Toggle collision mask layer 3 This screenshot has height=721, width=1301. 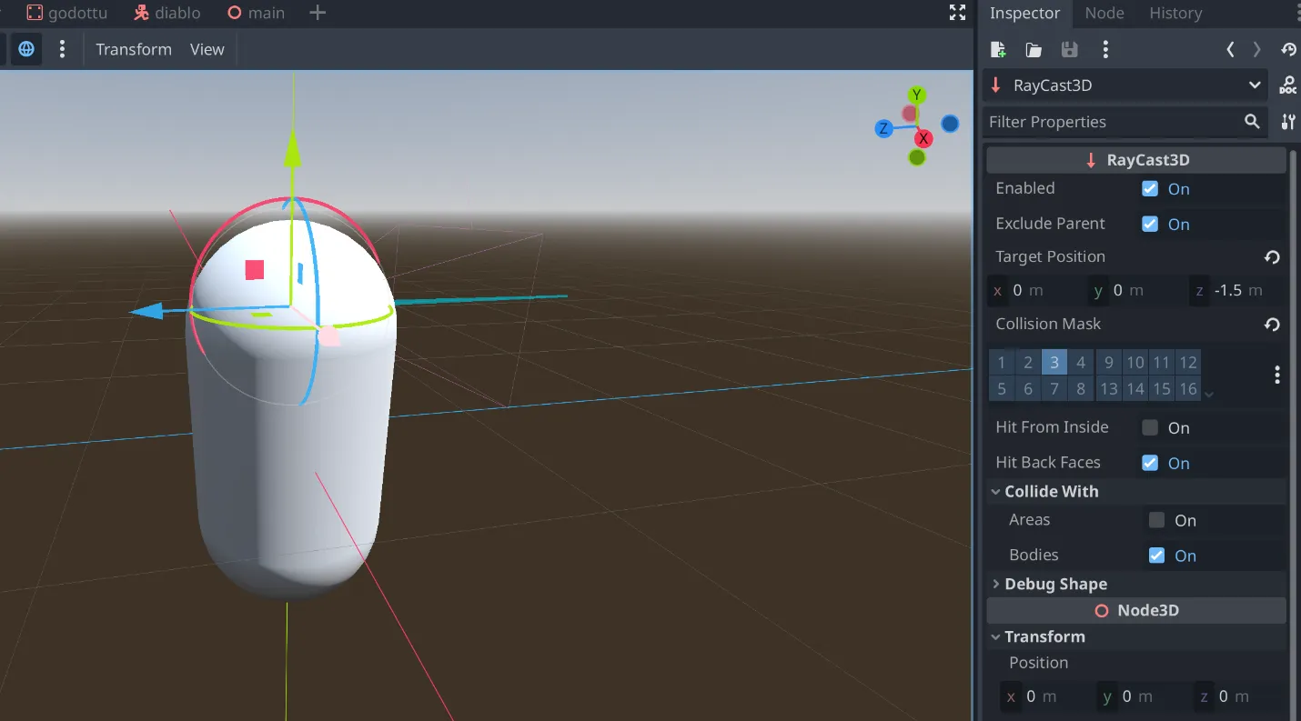click(x=1054, y=363)
